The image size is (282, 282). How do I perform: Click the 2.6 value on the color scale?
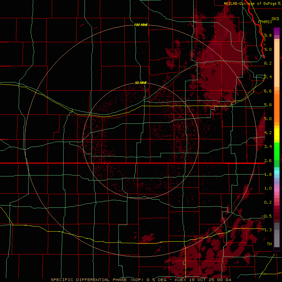[268, 161]
